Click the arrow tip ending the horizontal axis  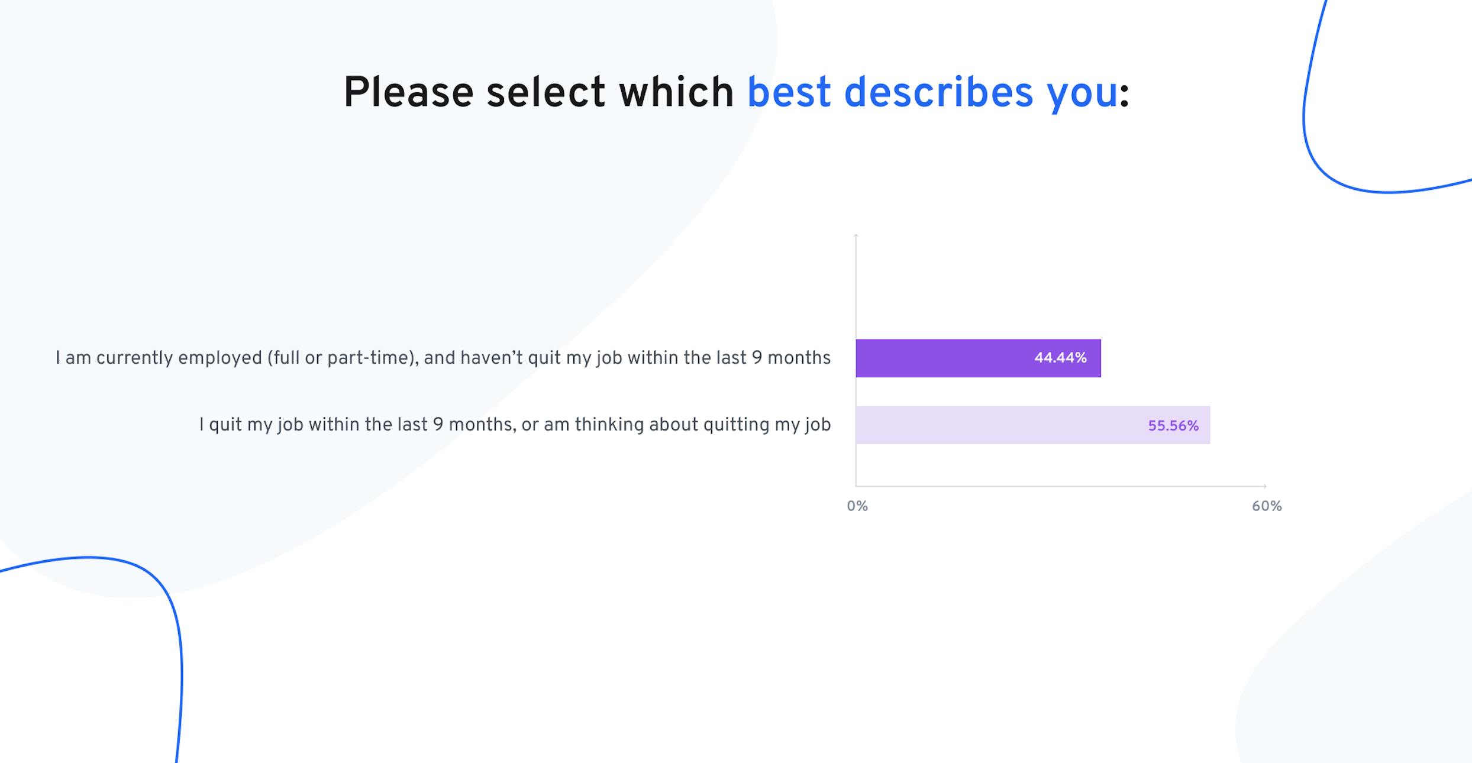(x=1265, y=486)
